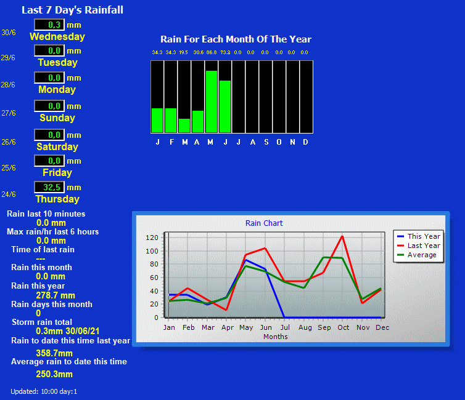Screen dimensions: 465x400
Task: Click Monday's 0,0 mm rainfall value box
Action: [49, 78]
